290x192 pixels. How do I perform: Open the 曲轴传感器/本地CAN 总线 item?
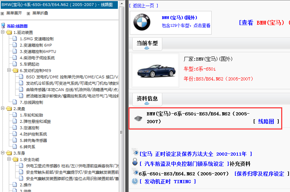tap(72, 90)
